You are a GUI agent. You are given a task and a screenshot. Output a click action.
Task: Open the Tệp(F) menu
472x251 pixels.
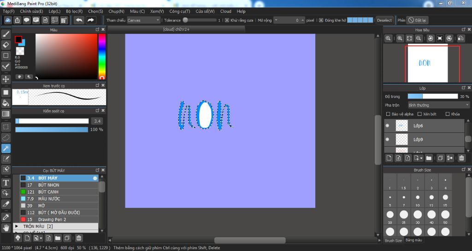coord(8,11)
